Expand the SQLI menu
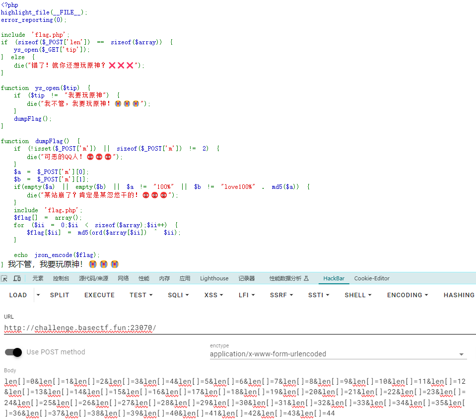This screenshot has width=476, height=420. (178, 295)
